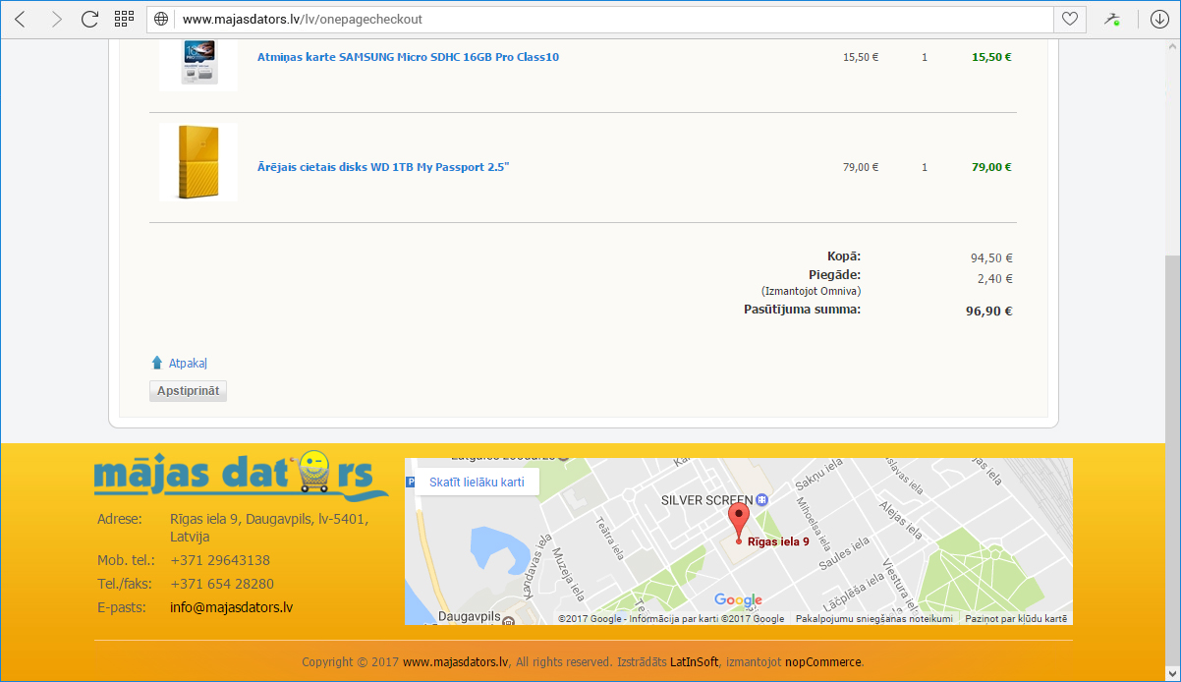Image resolution: width=1181 pixels, height=682 pixels.
Task: Open the Ārējais cietais disks WD 1TB link
Action: point(383,167)
